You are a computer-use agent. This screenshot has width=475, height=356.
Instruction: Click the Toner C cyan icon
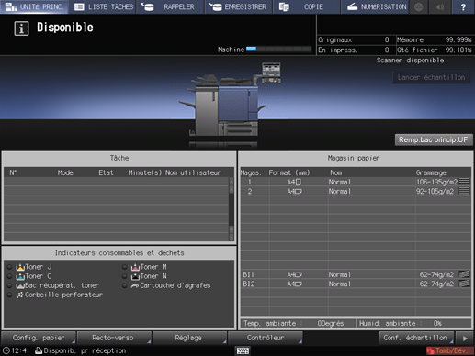(x=20, y=276)
